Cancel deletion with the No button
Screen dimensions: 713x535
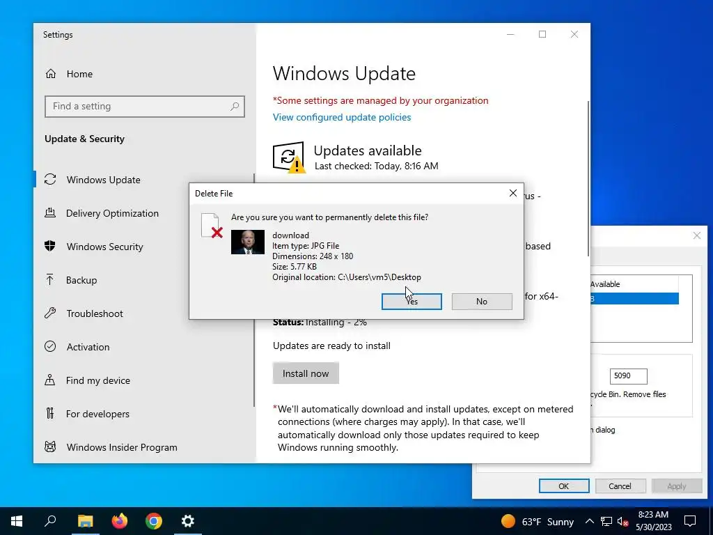[482, 301]
